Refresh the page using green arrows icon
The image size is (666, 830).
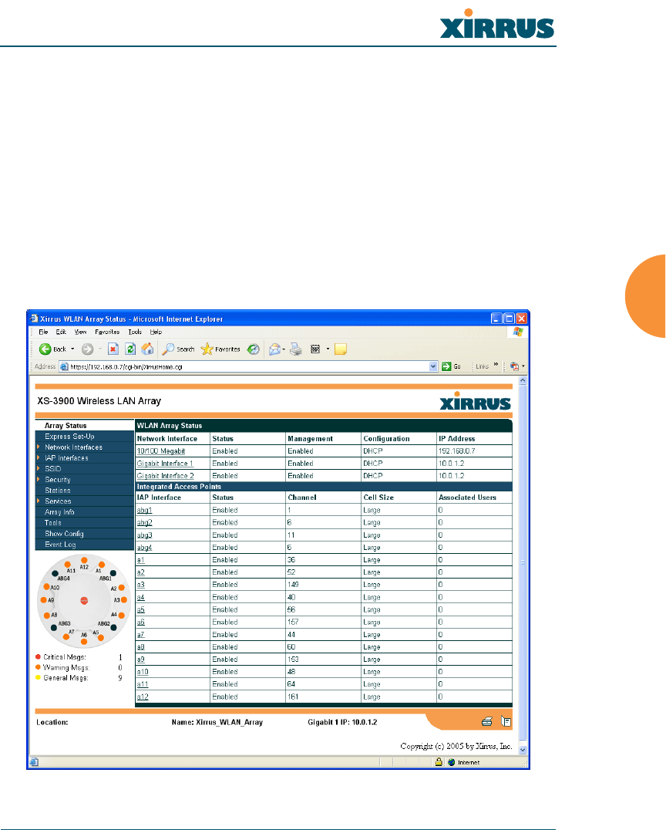(x=130, y=349)
